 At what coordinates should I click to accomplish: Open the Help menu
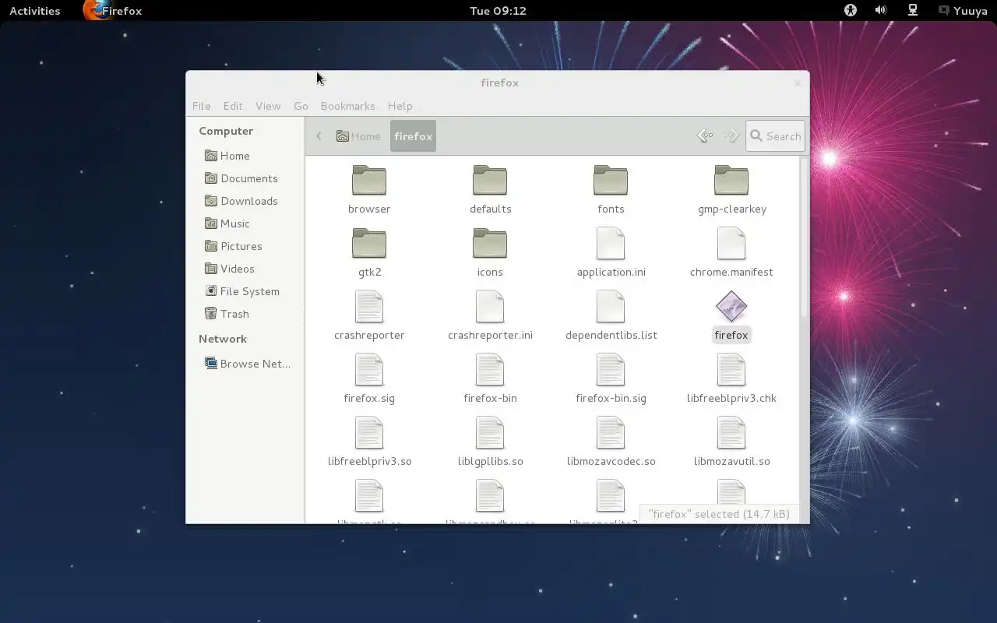(x=400, y=106)
